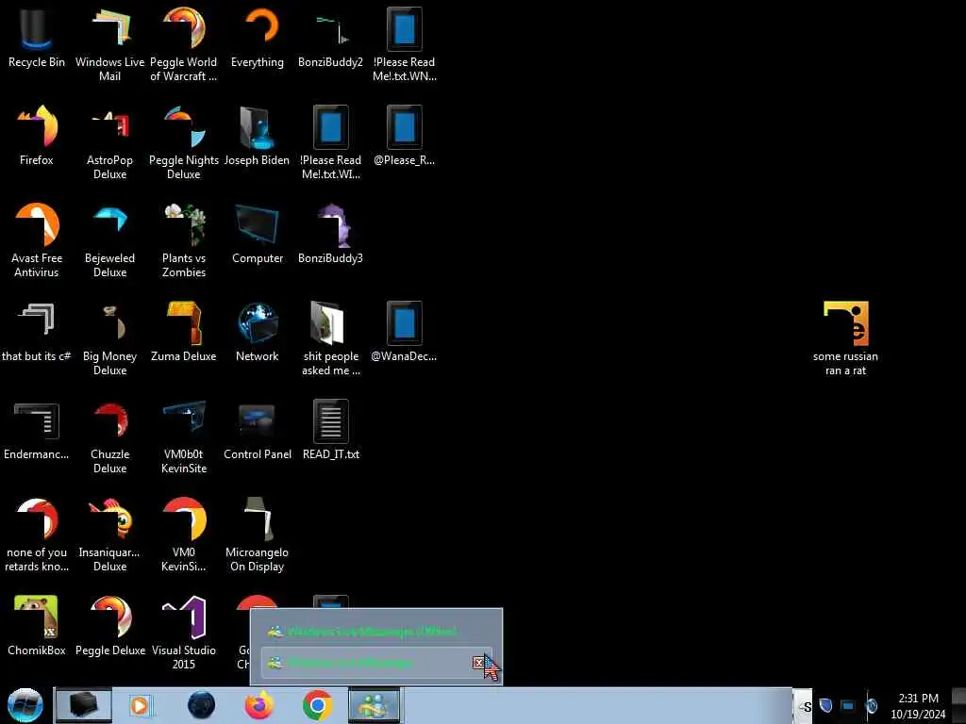The width and height of the screenshot is (966, 724).
Task: Select the @Please_R... file icon
Action: [404, 136]
